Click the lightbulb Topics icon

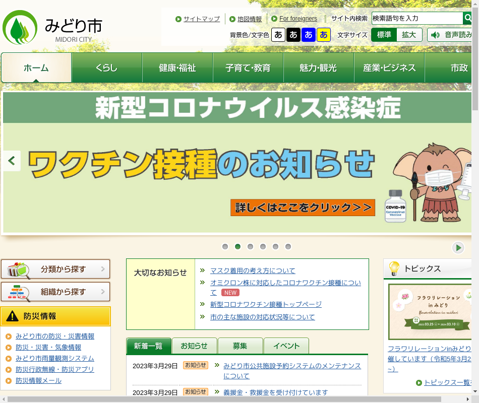[394, 268]
